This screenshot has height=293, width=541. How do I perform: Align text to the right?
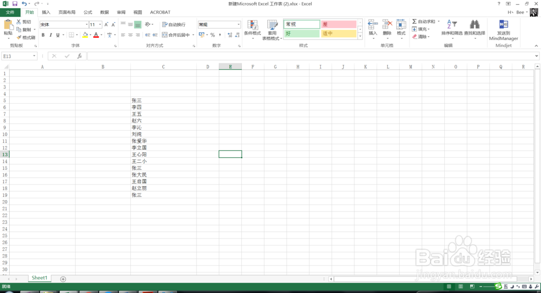click(x=137, y=35)
